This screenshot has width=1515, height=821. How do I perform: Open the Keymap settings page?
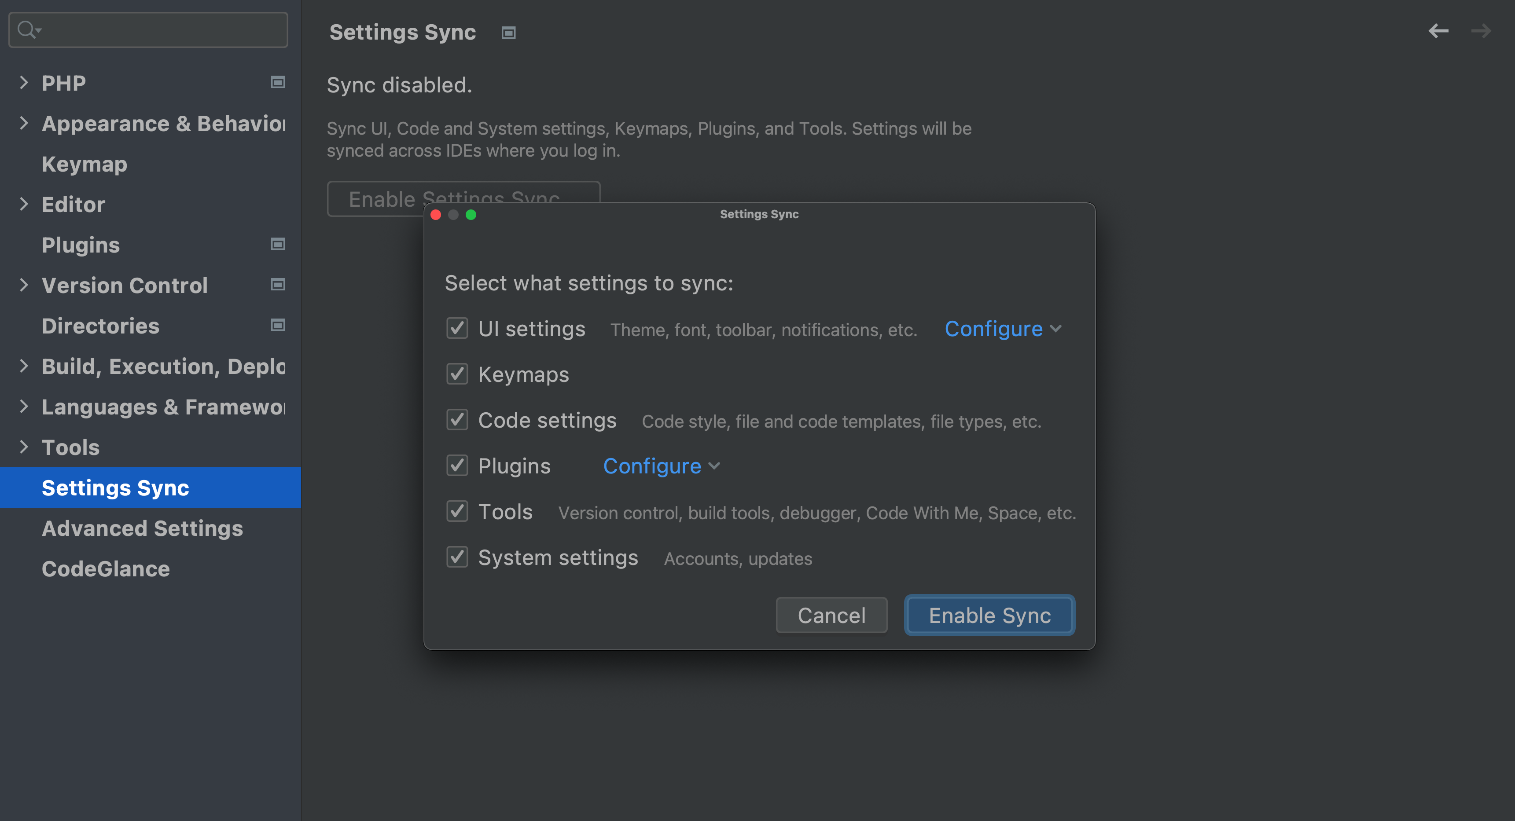click(x=85, y=164)
